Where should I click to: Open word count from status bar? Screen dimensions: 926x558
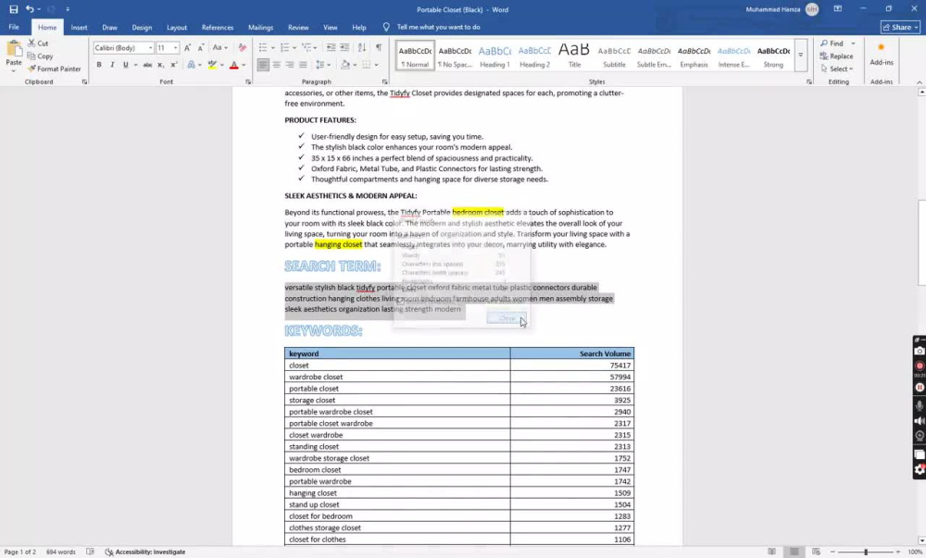coord(61,552)
